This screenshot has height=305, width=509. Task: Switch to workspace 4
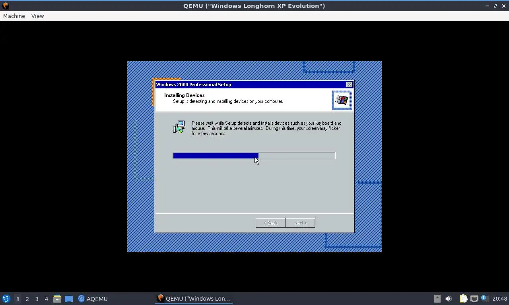point(46,299)
